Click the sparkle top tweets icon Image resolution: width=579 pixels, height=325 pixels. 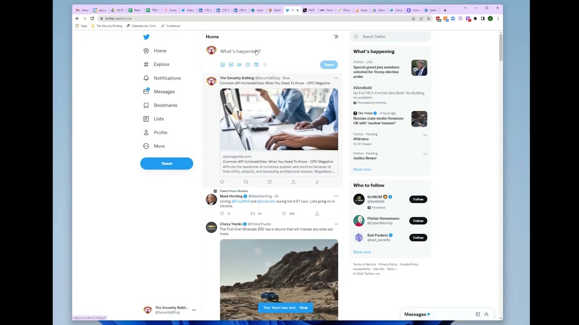tap(336, 37)
